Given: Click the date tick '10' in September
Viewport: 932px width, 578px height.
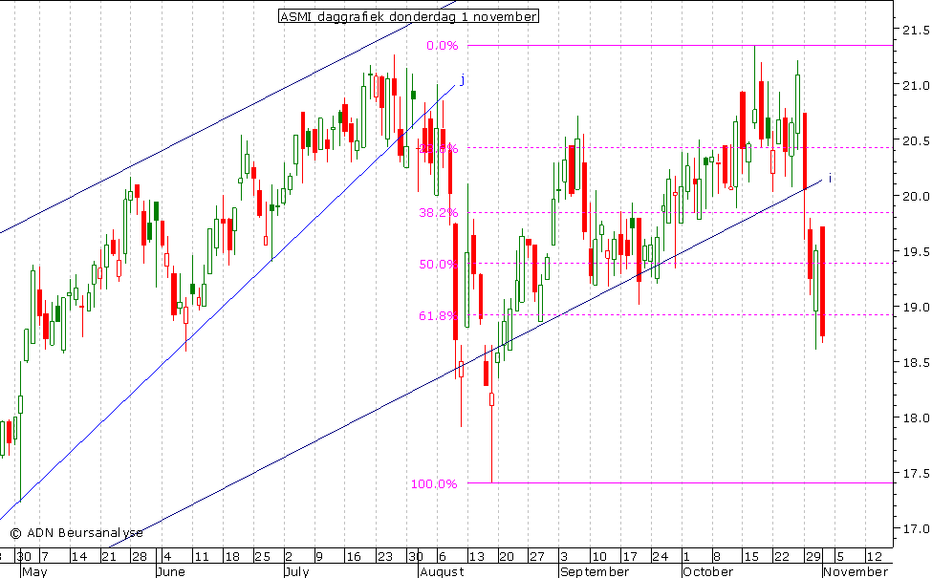Looking at the screenshot, I should pyautogui.click(x=599, y=557).
